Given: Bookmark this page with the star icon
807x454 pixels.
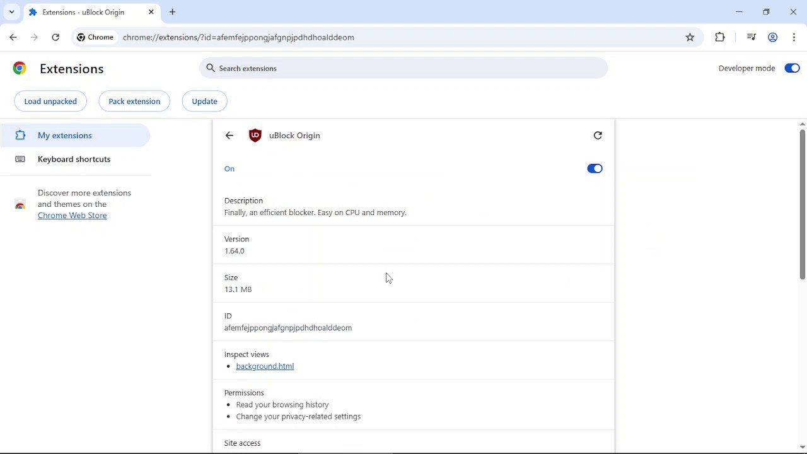Looking at the screenshot, I should click(690, 37).
